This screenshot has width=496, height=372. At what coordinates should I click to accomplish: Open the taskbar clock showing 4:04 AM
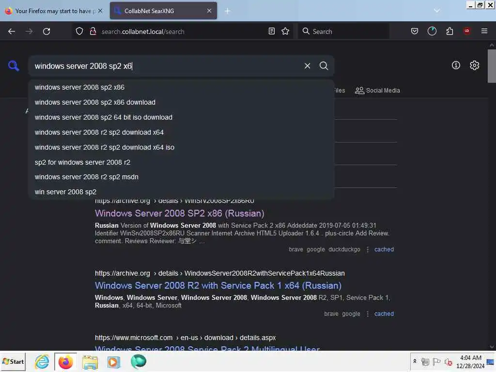pos(470,361)
